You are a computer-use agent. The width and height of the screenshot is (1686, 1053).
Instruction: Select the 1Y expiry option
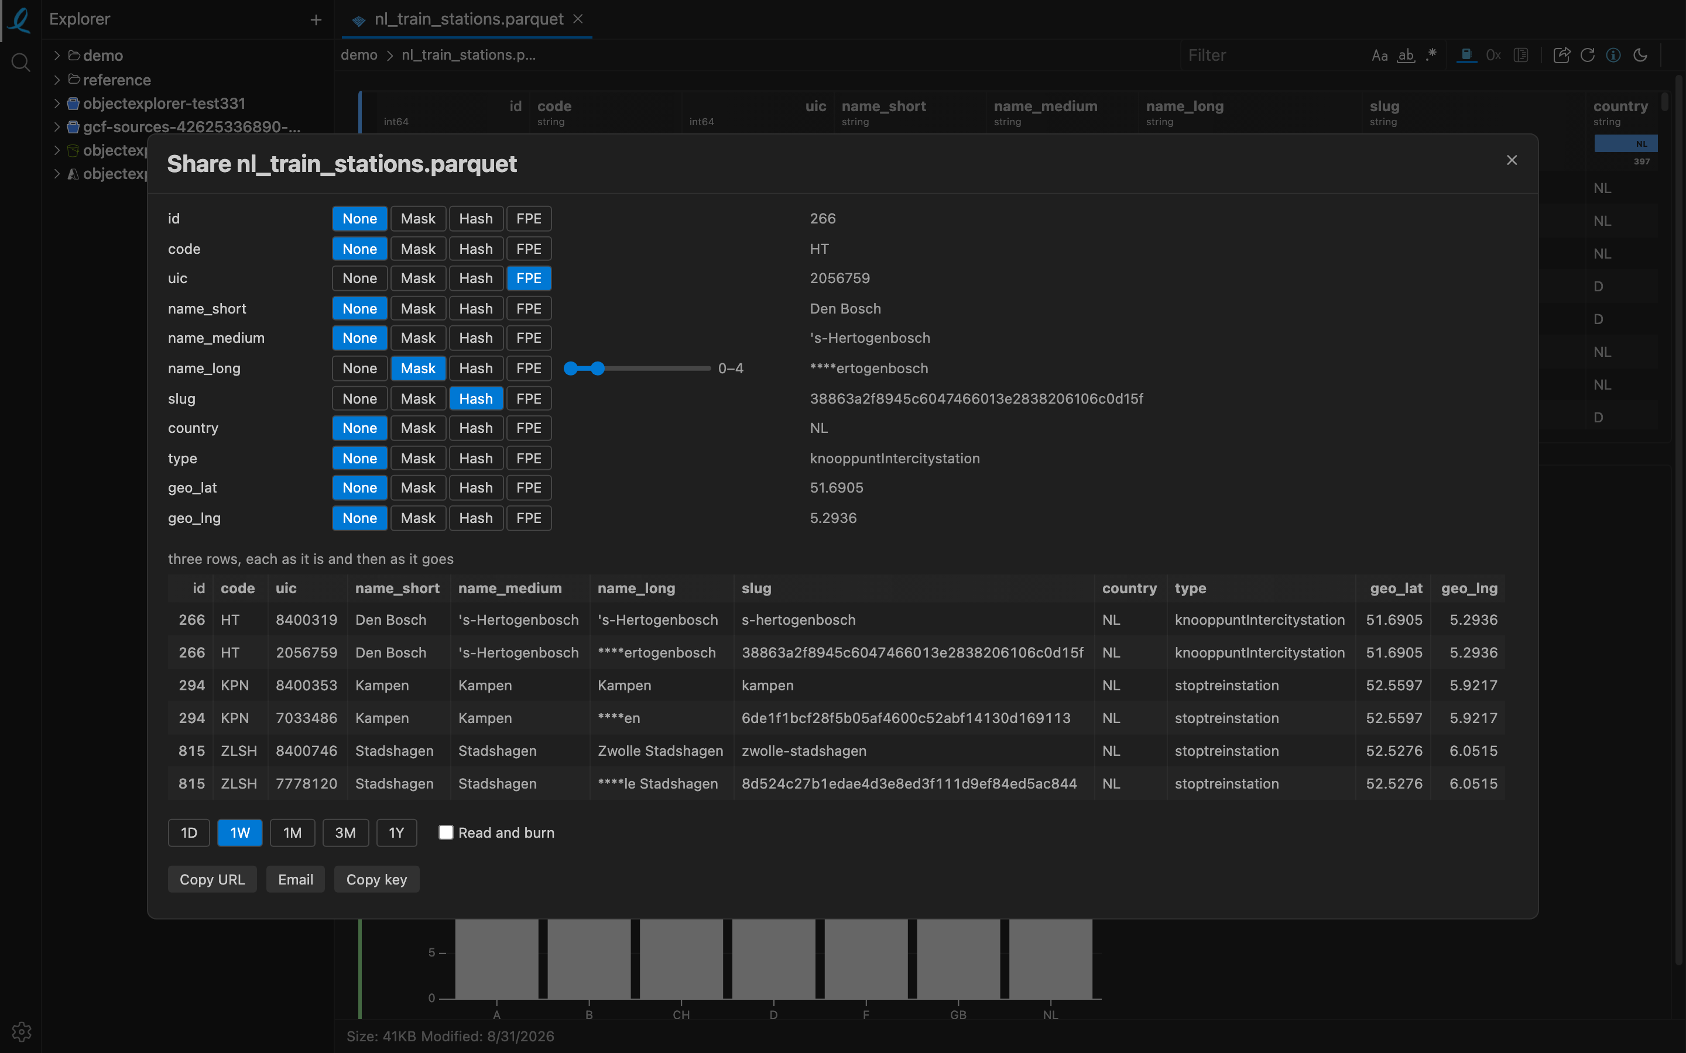[396, 833]
